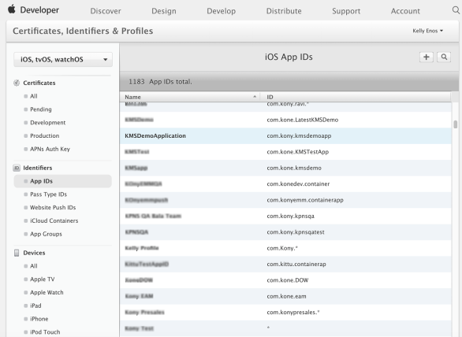
Task: Open the Kelly Enos account dropdown
Action: point(427,31)
